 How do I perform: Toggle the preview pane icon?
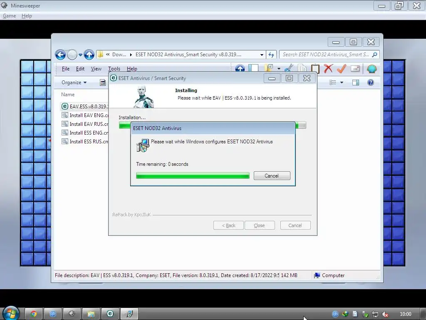pos(356,82)
